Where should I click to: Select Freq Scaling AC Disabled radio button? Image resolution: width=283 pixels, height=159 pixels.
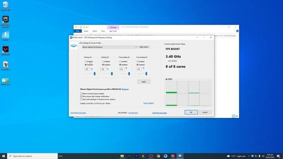click(x=120, y=65)
